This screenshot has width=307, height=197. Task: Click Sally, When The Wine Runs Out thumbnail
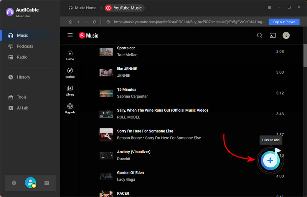pyautogui.click(x=106, y=114)
